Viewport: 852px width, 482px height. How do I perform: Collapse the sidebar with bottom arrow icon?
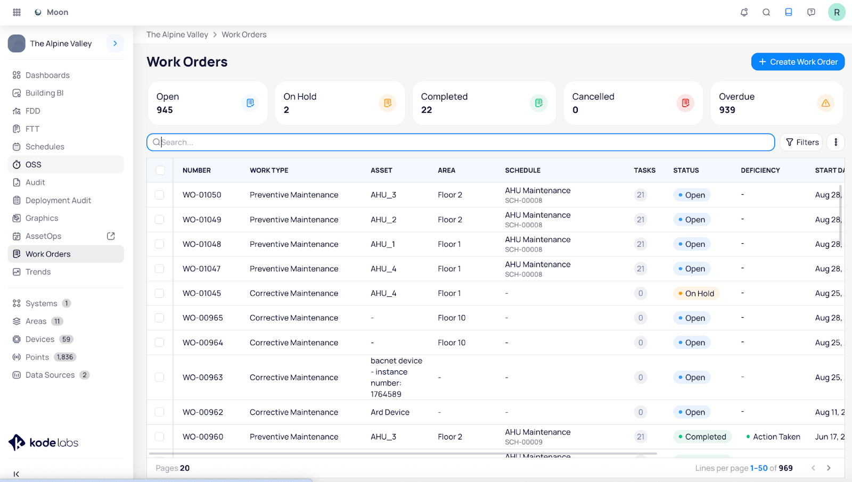point(17,473)
